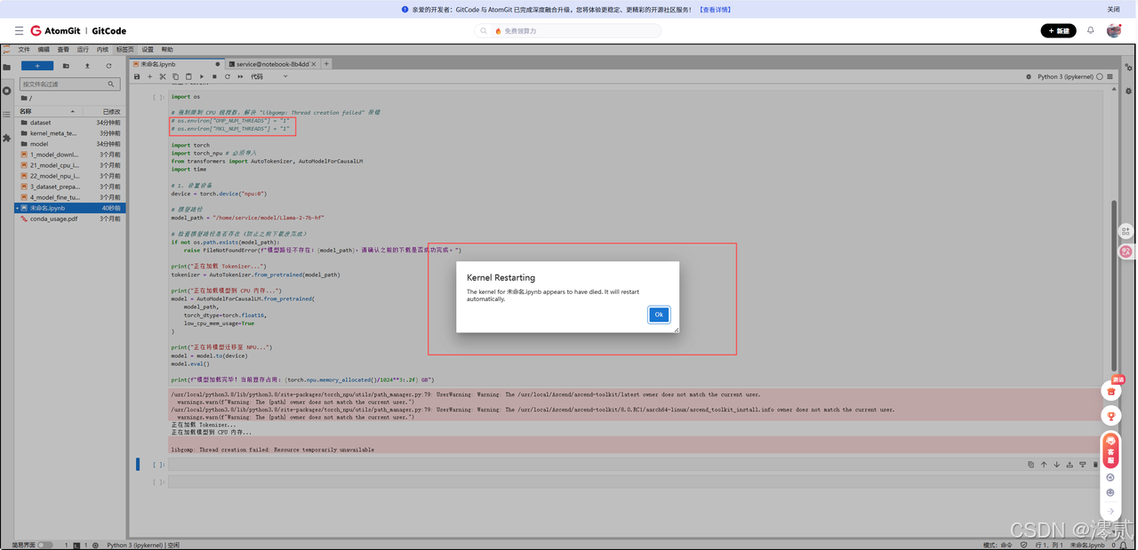1138x550 pixels.
Task: Select 3_dataset_prepa... notebook file
Action: coord(71,187)
